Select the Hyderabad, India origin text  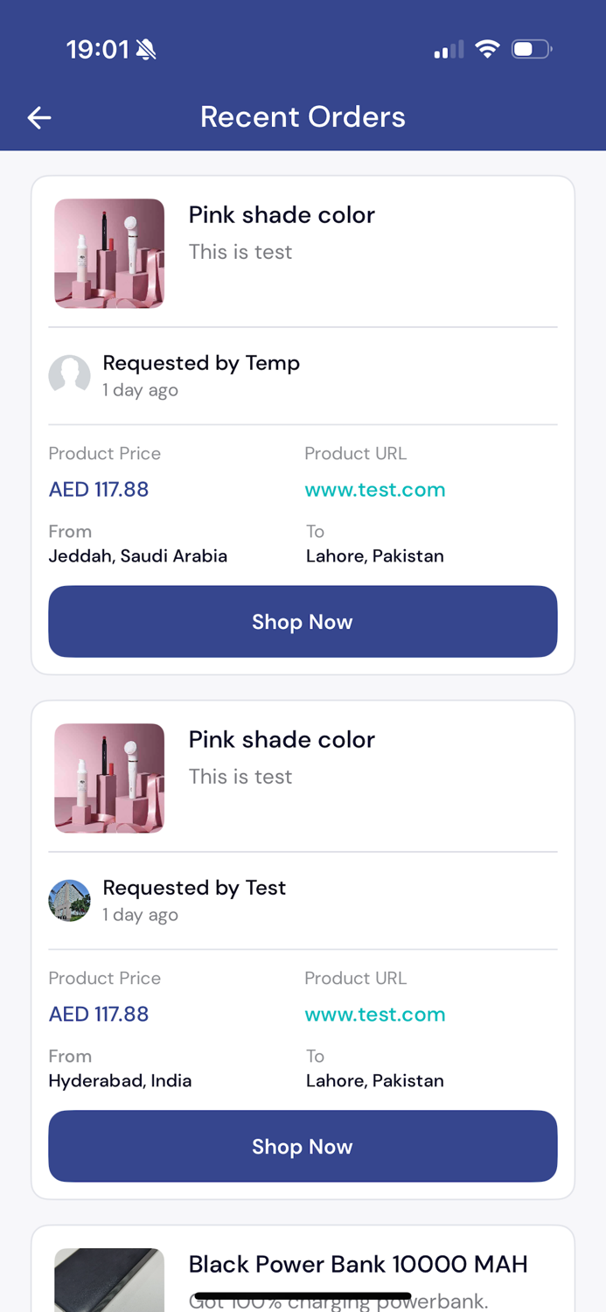coord(120,1080)
